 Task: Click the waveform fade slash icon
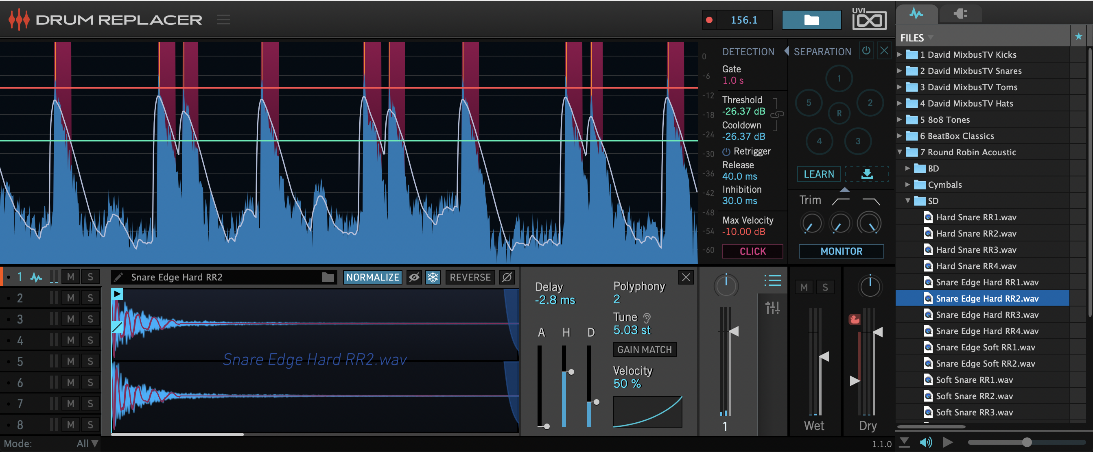click(117, 327)
